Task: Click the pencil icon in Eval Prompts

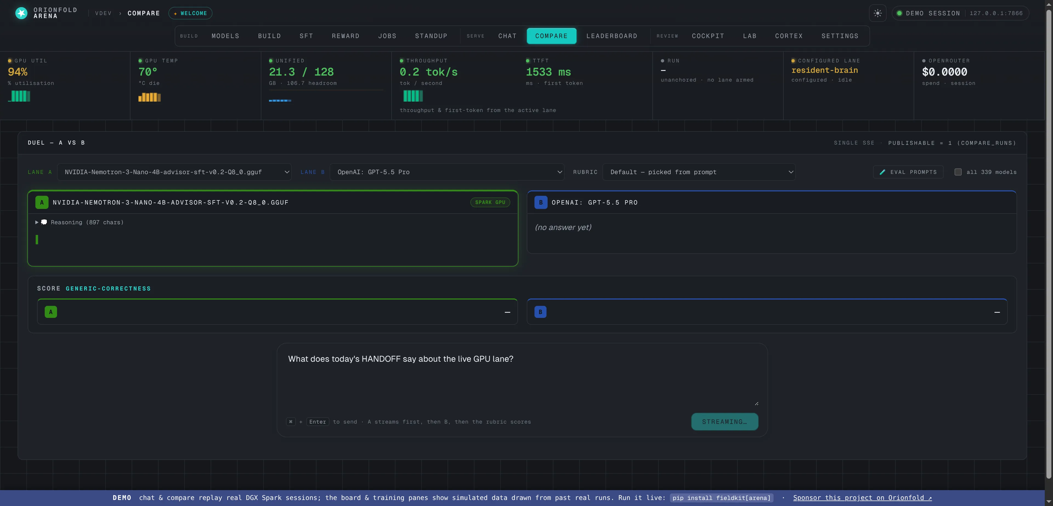Action: pyautogui.click(x=882, y=172)
